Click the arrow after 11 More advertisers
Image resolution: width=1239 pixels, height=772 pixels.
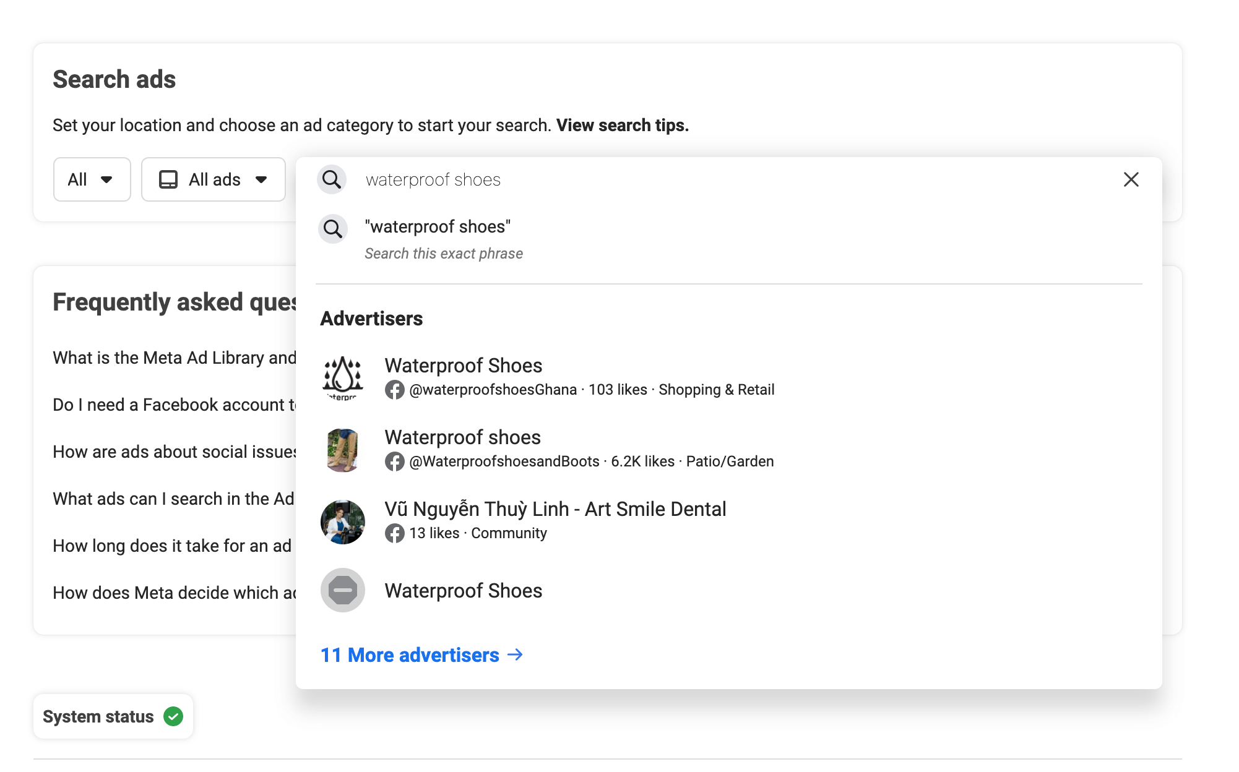(515, 654)
